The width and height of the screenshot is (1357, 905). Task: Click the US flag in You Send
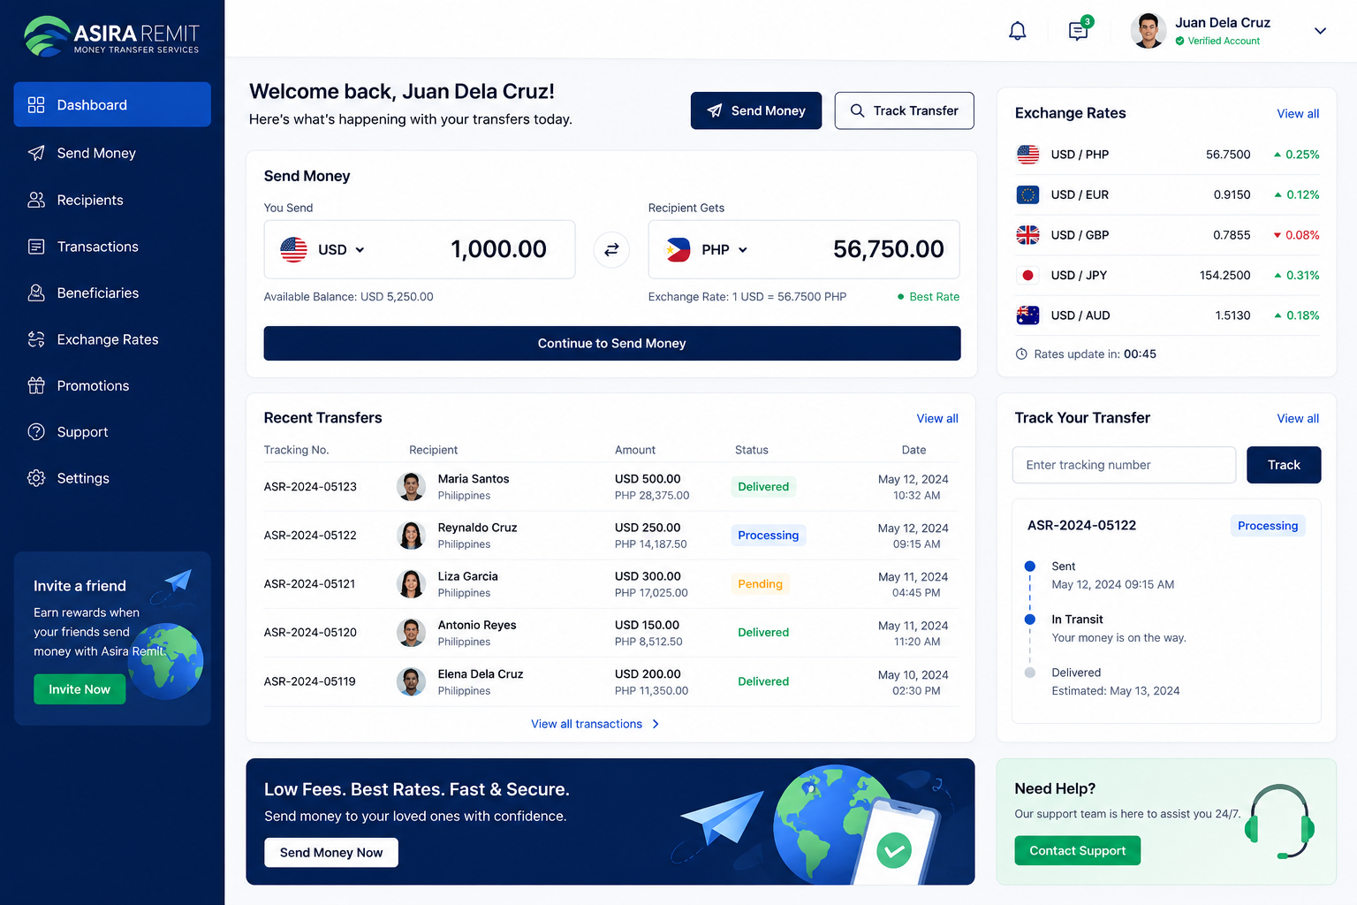click(x=293, y=250)
